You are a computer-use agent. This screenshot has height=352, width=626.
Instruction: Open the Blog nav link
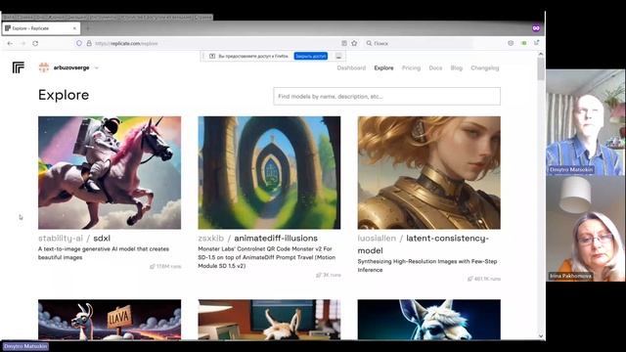(457, 67)
